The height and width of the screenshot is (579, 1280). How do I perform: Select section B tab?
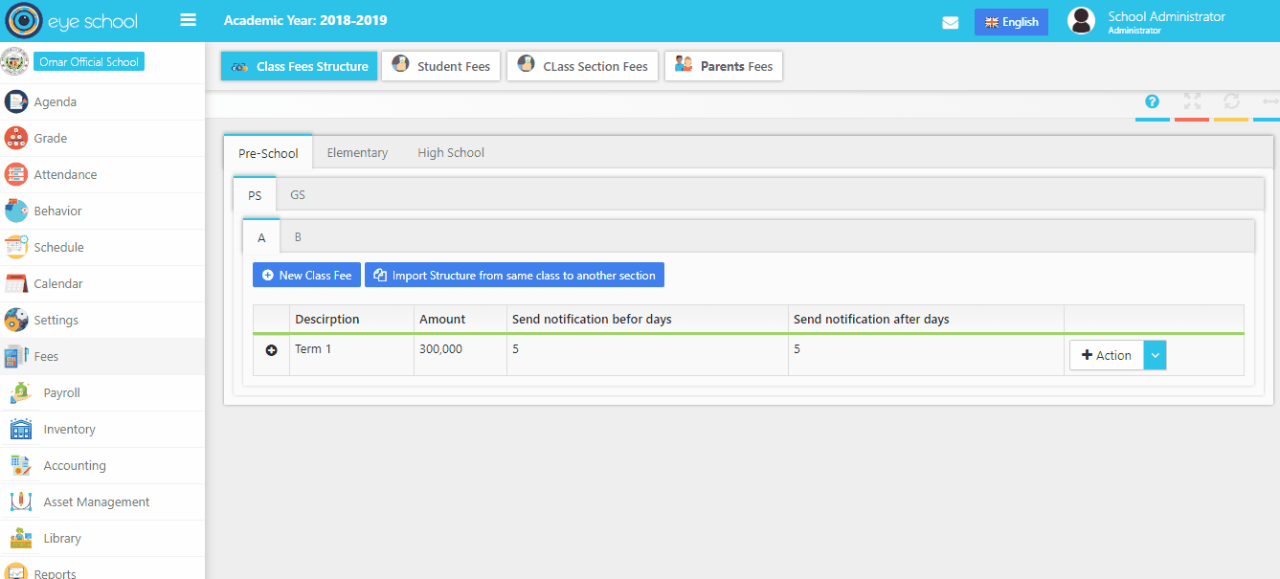(x=298, y=237)
